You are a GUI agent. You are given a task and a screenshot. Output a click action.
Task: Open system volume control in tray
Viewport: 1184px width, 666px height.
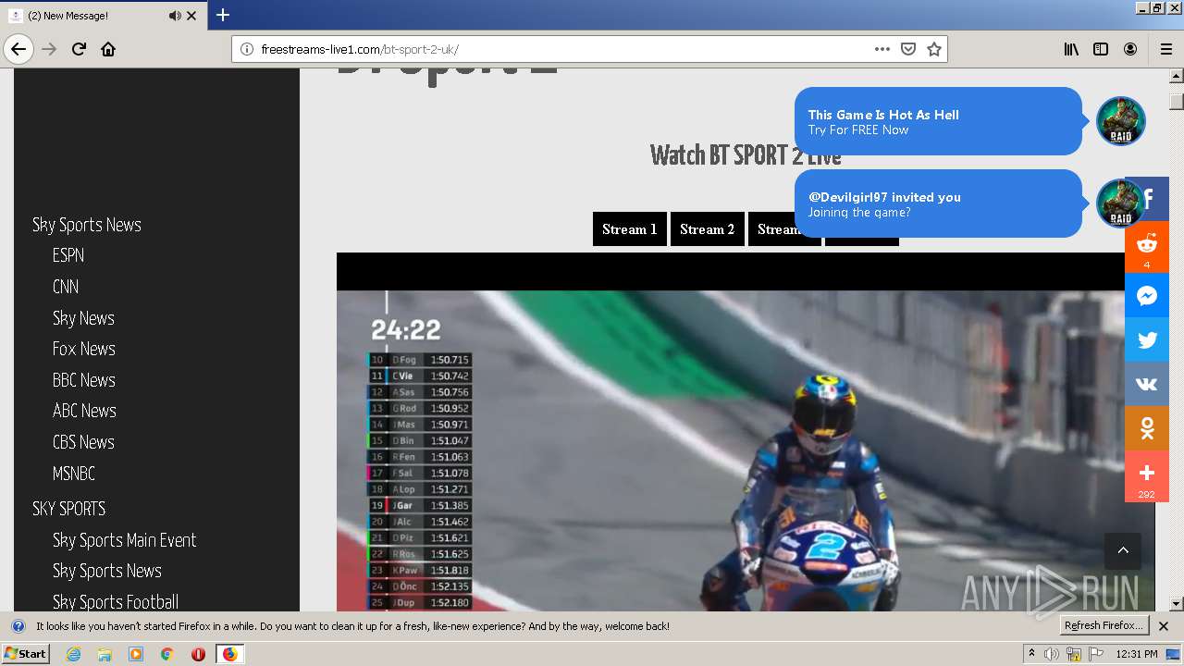(1052, 654)
